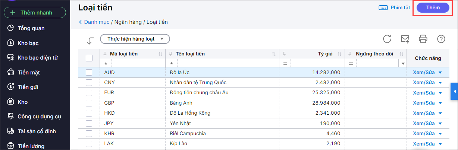458x150 pixels.
Task: Click the Phím tắt keyboard shortcuts icon
Action: pos(383,7)
